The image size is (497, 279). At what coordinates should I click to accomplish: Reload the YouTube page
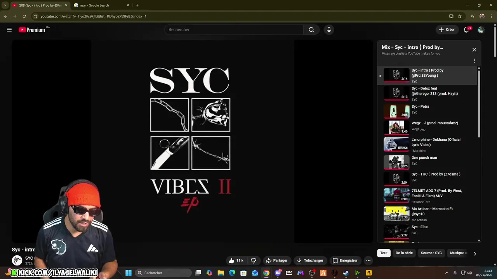click(24, 16)
